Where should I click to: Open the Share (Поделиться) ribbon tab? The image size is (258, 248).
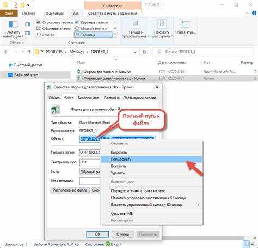click(54, 14)
